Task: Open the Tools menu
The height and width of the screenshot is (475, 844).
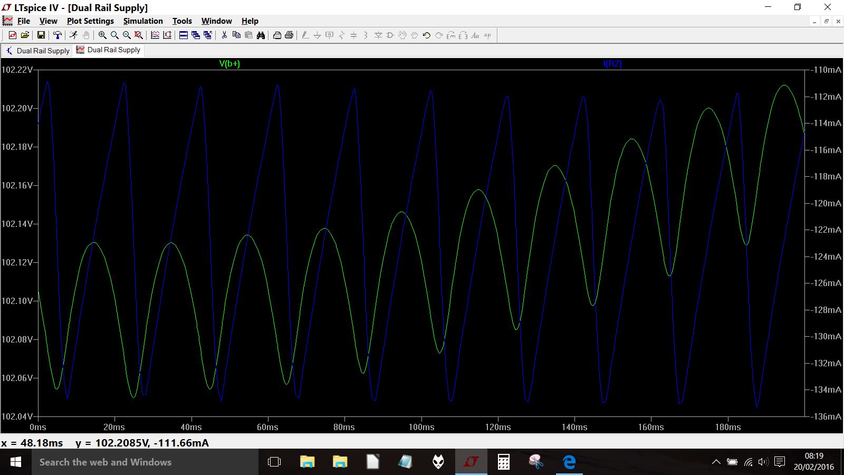Action: point(182,21)
